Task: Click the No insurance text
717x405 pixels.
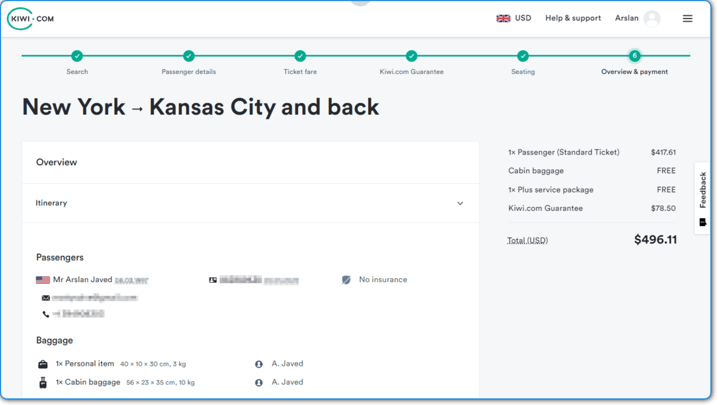Action: pos(383,280)
